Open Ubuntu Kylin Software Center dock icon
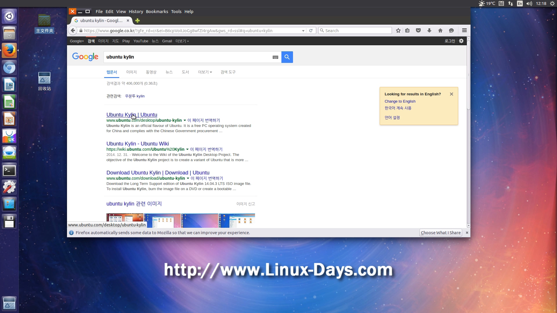The height and width of the screenshot is (313, 557). pos(9,136)
